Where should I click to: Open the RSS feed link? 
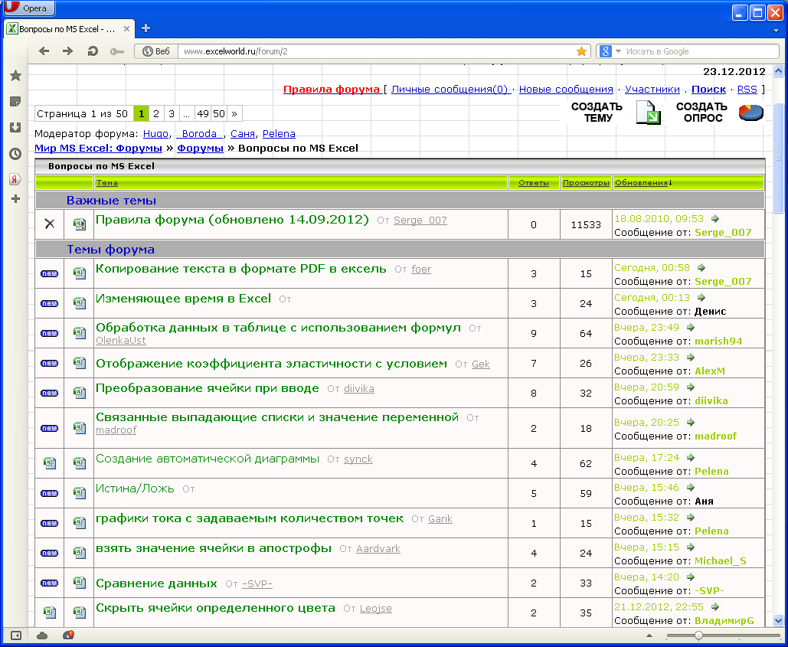tap(747, 90)
